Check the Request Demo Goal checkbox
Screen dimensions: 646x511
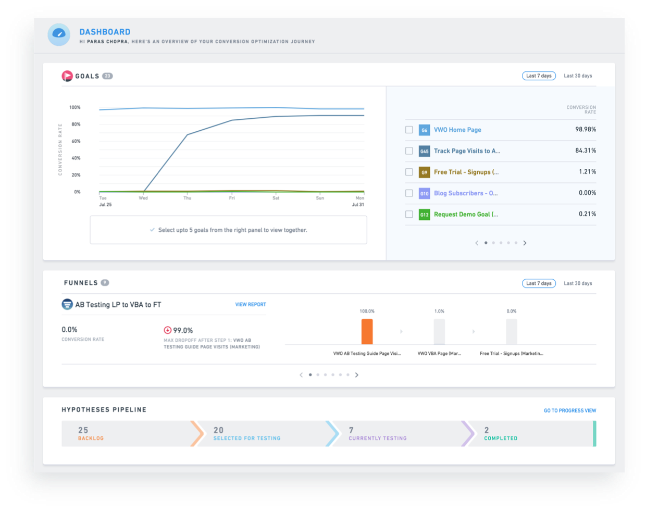[409, 214]
